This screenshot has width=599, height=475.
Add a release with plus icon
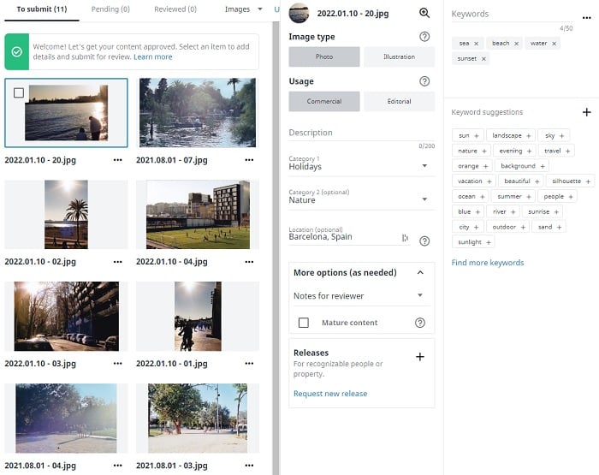419,357
